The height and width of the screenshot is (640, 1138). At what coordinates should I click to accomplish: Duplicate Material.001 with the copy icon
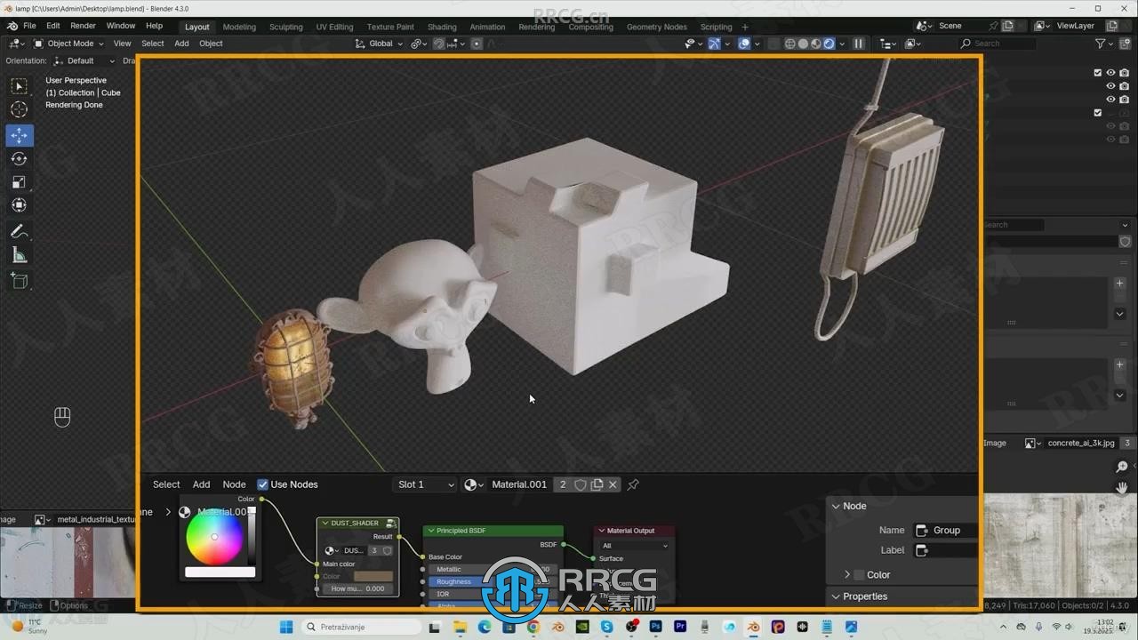point(597,484)
